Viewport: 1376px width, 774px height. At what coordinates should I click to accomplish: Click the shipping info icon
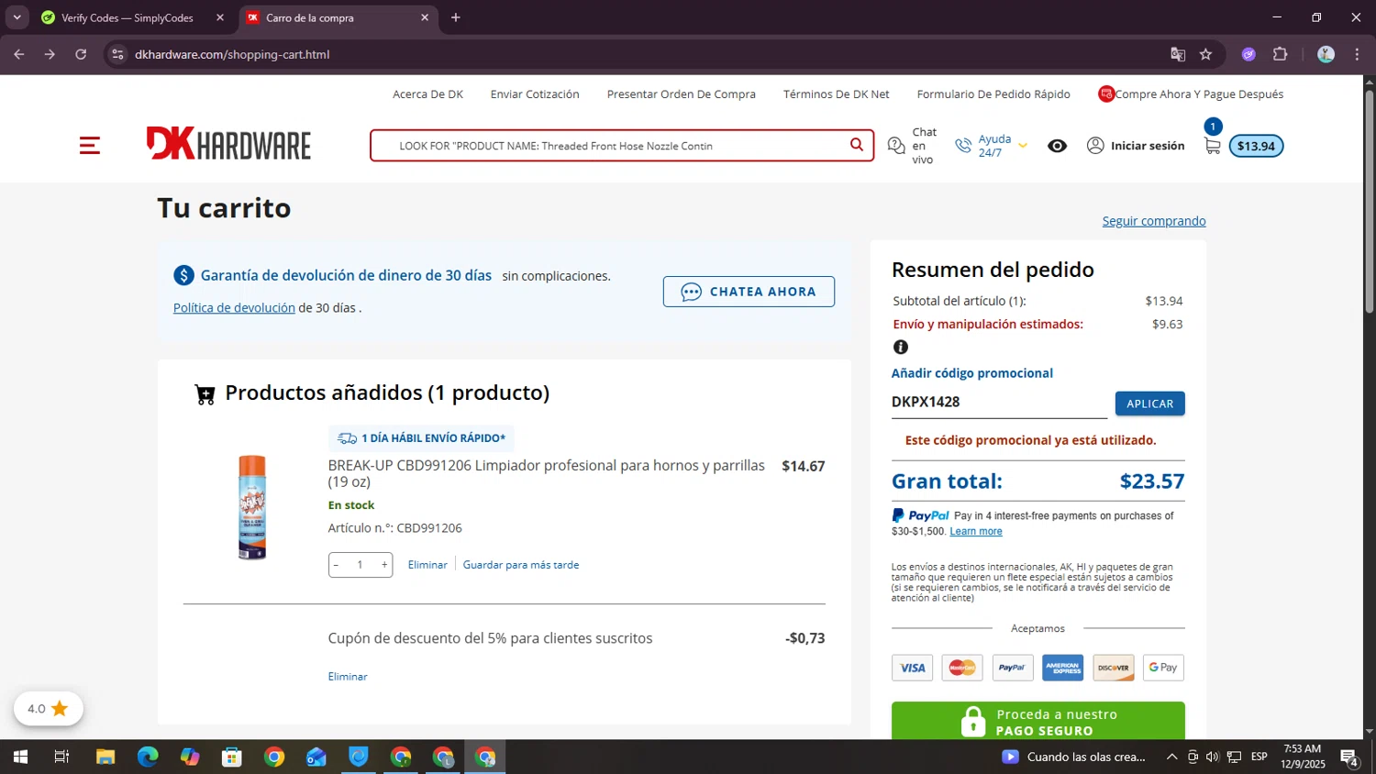[x=901, y=347]
